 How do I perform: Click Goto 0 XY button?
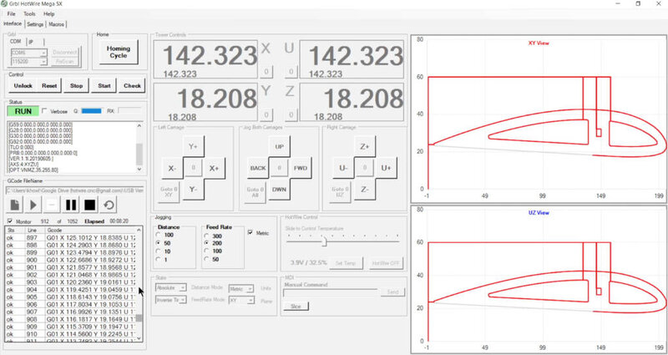(x=170, y=192)
